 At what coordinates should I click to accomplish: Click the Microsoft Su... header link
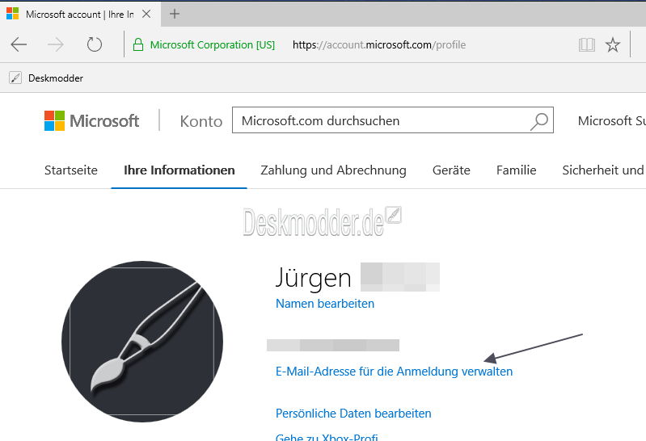(611, 120)
